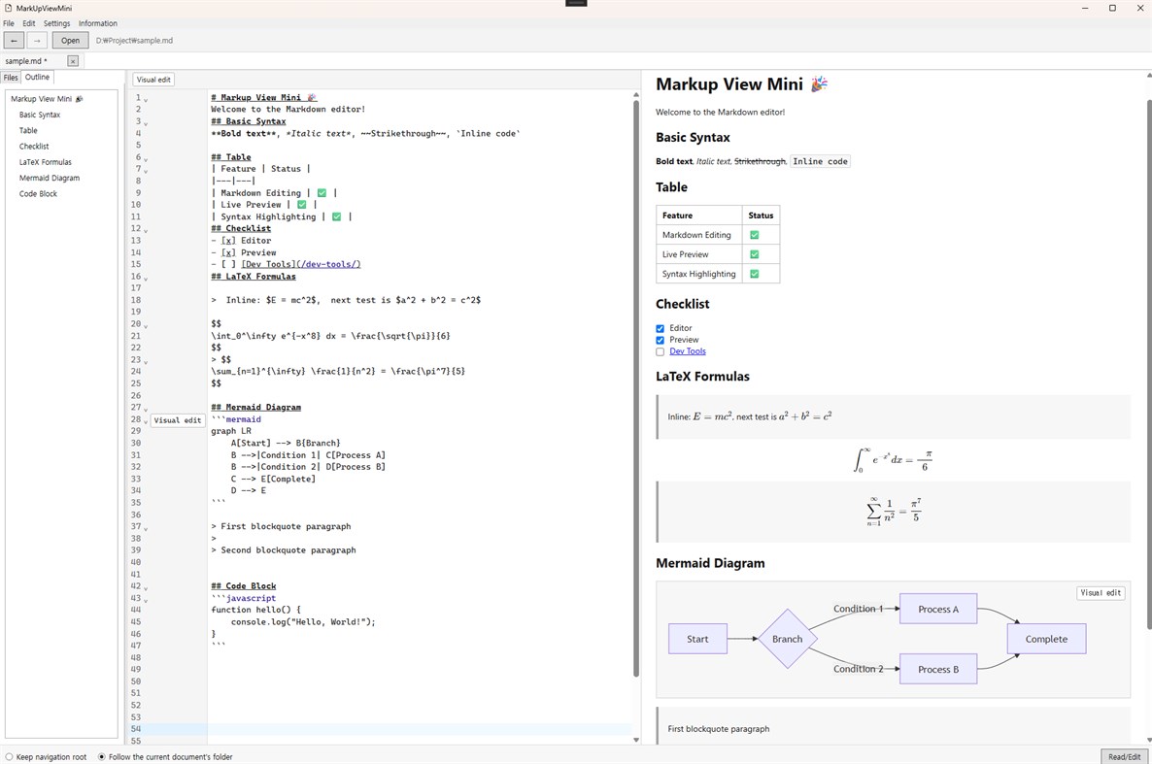Click the Open button in the toolbar
Image resolution: width=1152 pixels, height=764 pixels.
point(71,41)
